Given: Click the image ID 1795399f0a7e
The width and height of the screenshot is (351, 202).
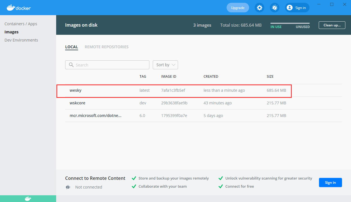Looking at the screenshot, I should (174, 116).
